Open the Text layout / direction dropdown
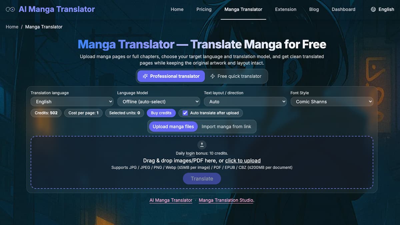 click(245, 101)
